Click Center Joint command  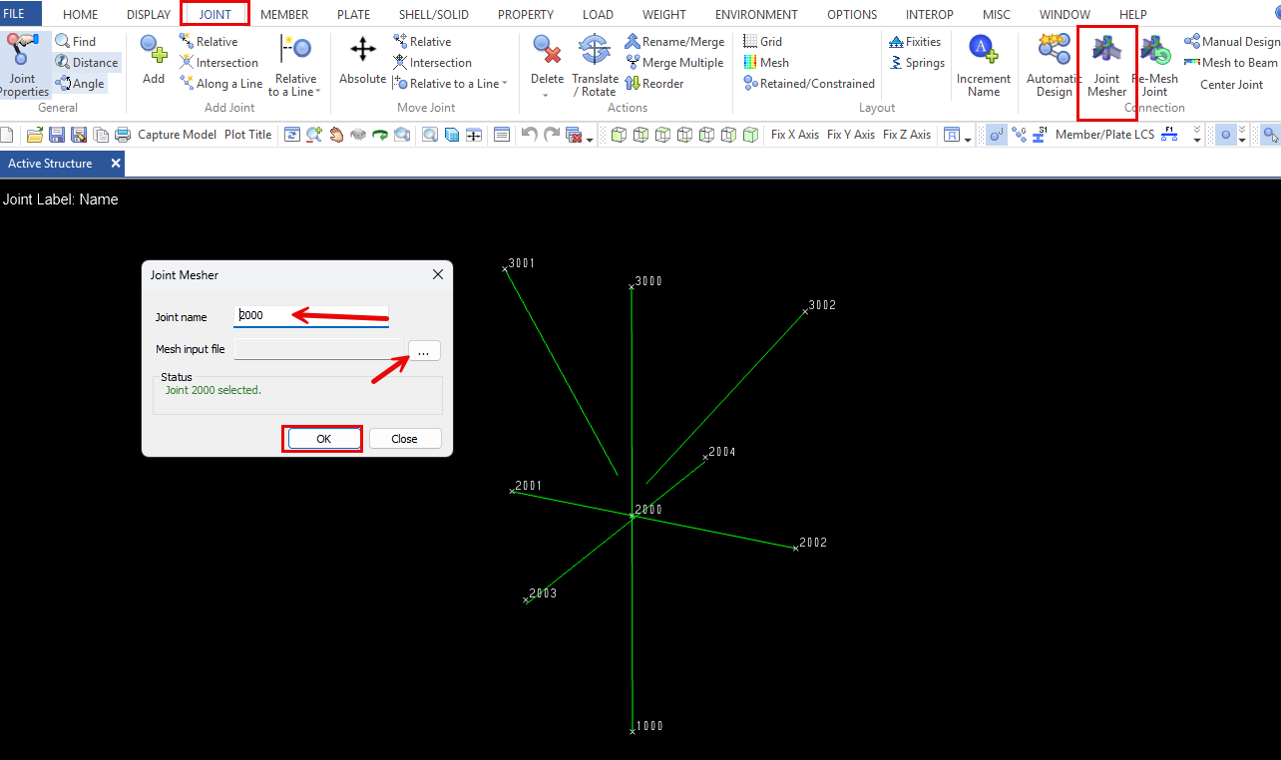[1231, 84]
